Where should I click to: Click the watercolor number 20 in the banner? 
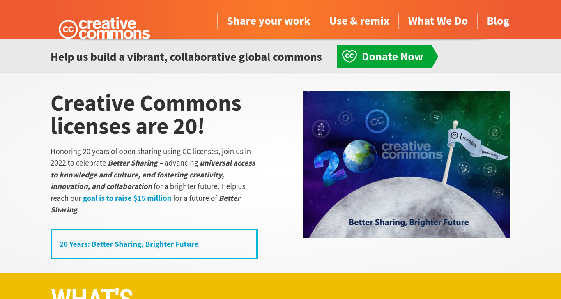pos(327,165)
